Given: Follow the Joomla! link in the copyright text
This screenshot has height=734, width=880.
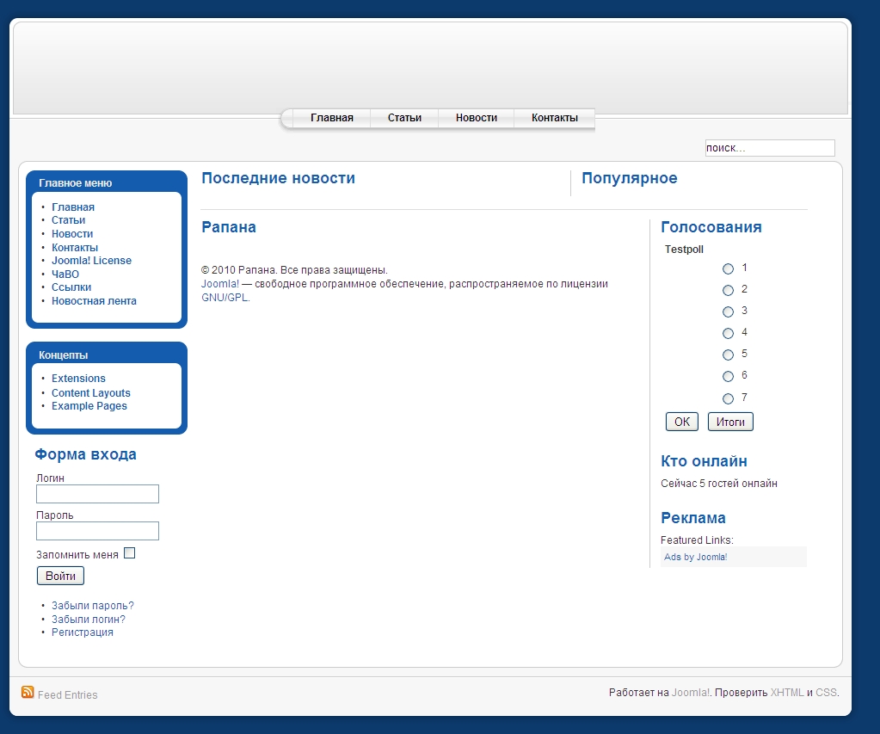Looking at the screenshot, I should point(220,284).
